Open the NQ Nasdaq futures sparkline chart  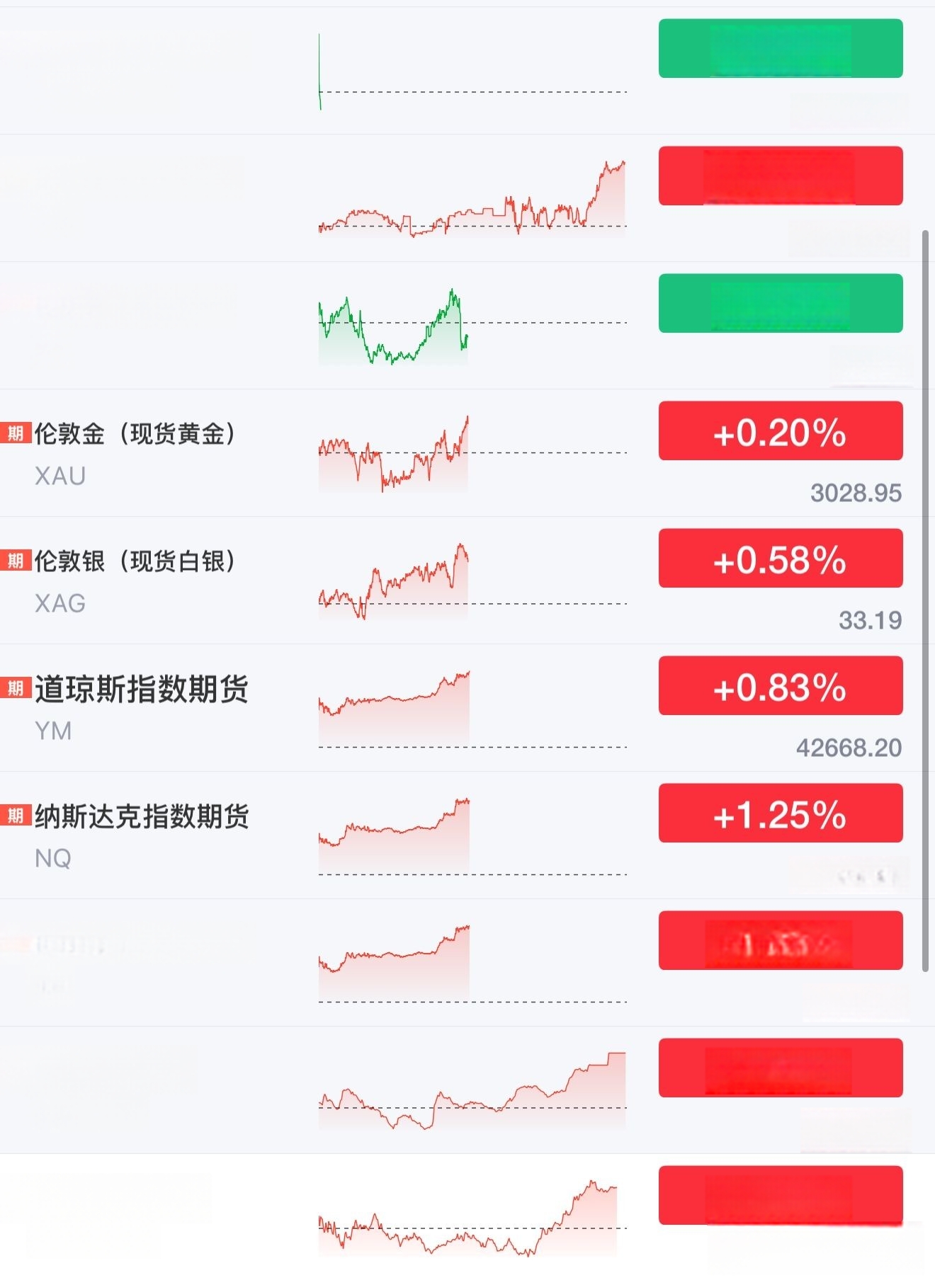[472, 835]
